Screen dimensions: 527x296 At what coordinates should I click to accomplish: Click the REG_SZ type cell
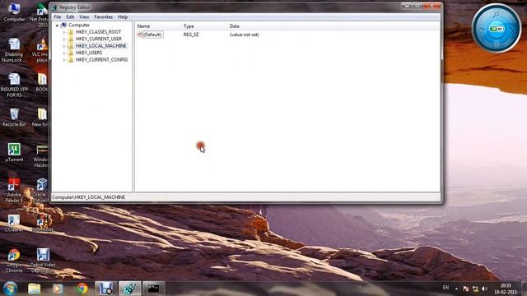point(191,35)
